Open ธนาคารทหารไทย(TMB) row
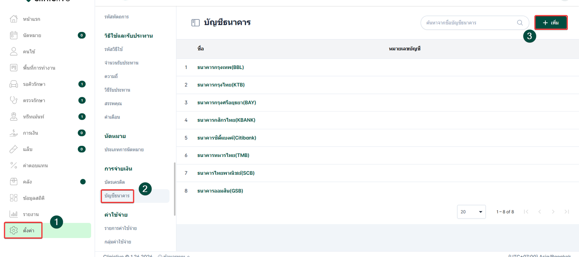The height and width of the screenshot is (257, 579). click(x=378, y=155)
